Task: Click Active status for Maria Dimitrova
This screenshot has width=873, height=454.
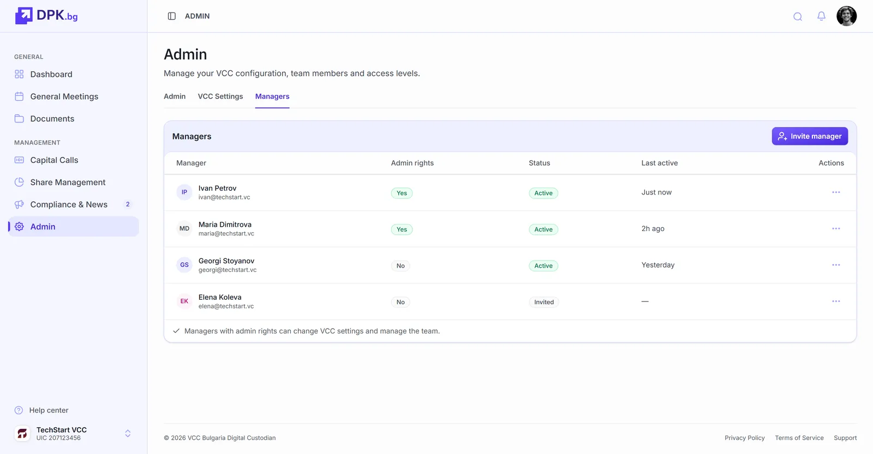Action: [x=543, y=229]
